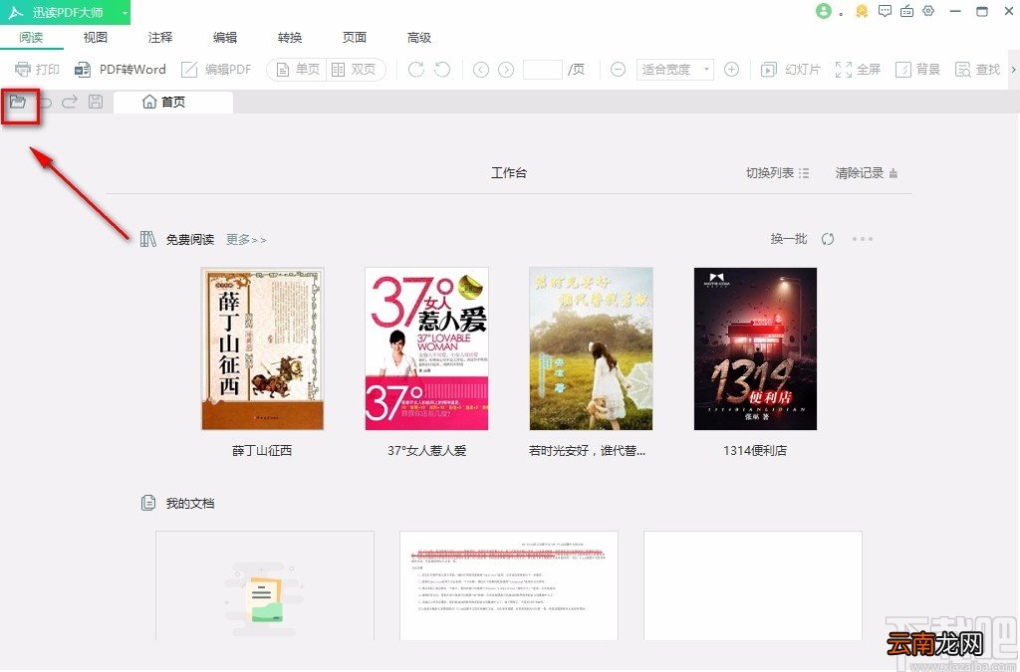
Task: Open the 页面 tab
Action: click(x=355, y=37)
